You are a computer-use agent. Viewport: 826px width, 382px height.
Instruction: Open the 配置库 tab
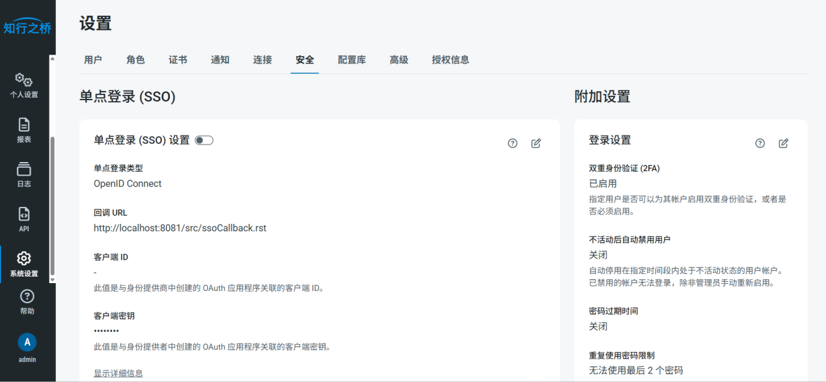[351, 60]
